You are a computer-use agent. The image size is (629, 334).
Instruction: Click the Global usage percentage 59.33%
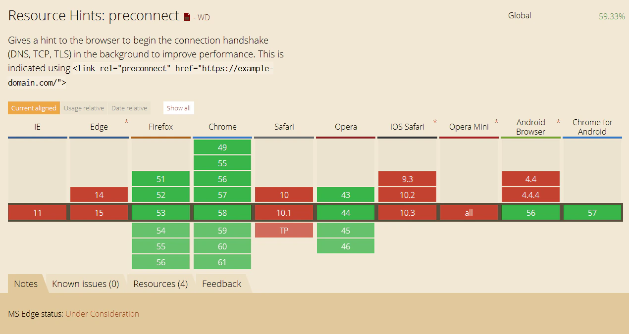612,16
